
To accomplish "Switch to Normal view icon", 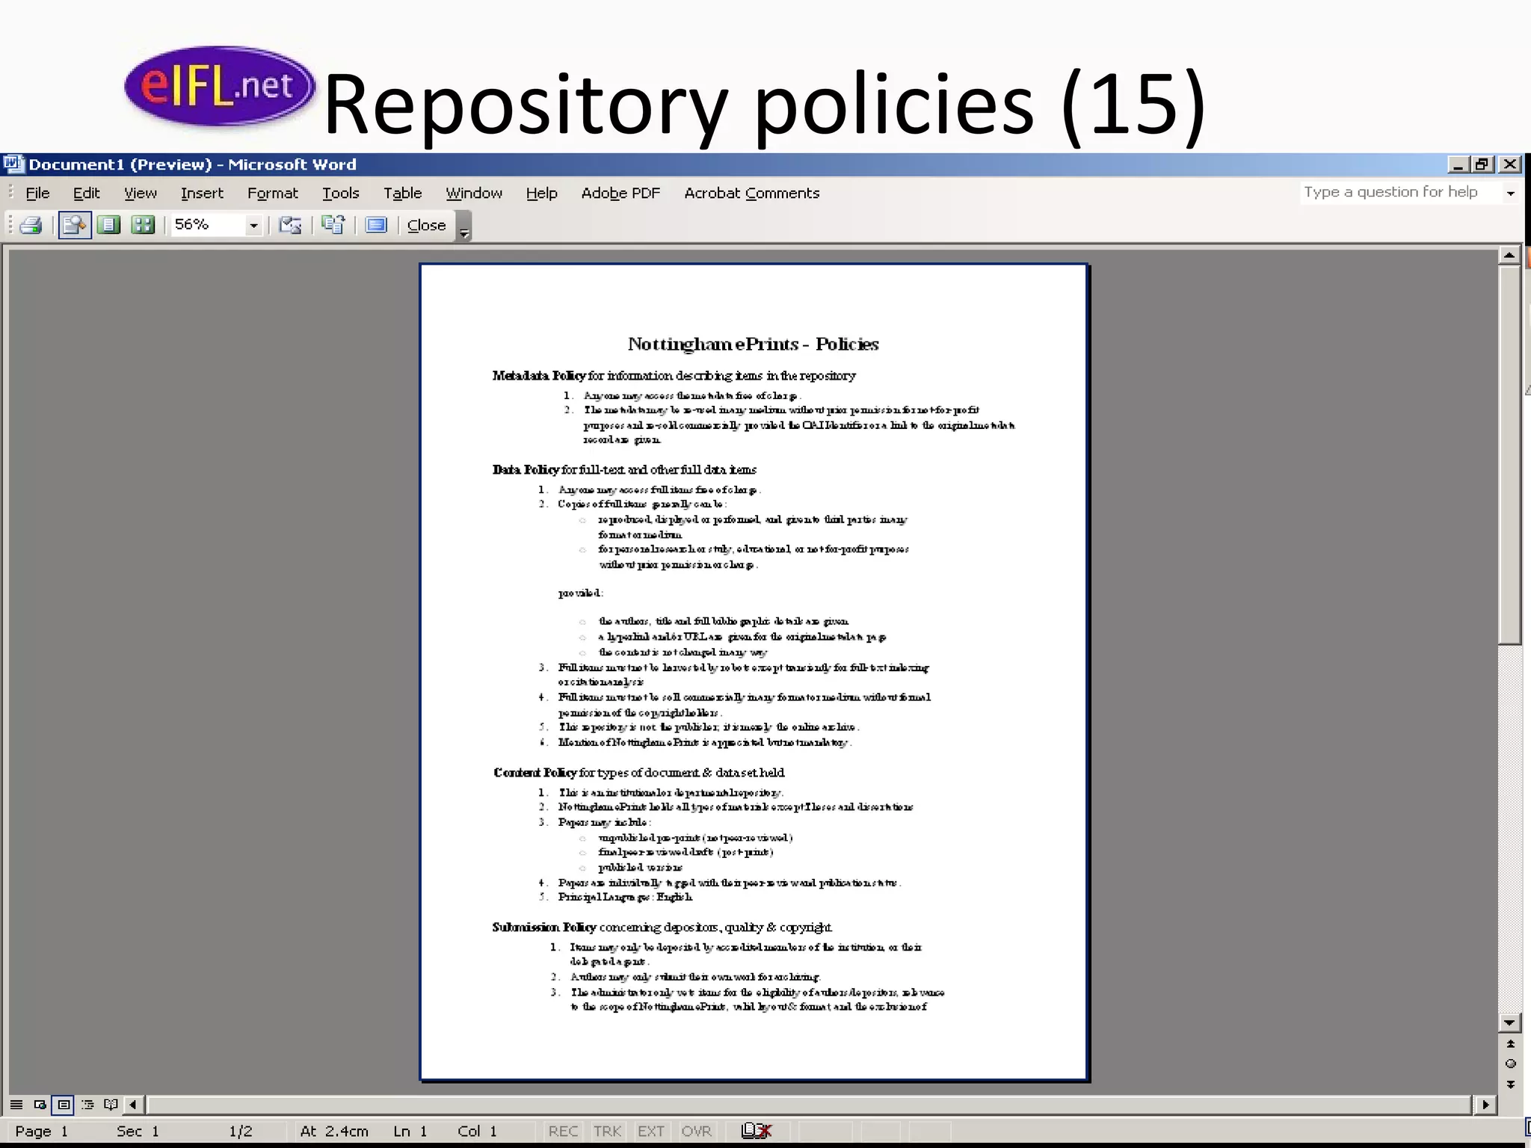I will [x=16, y=1104].
